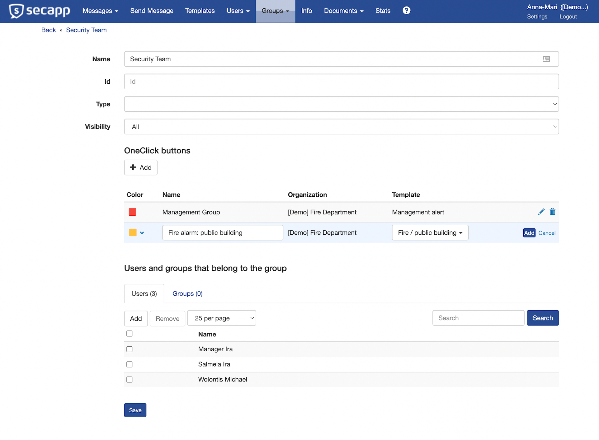Image resolution: width=599 pixels, height=440 pixels.
Task: Open the help question mark icon
Action: (406, 11)
